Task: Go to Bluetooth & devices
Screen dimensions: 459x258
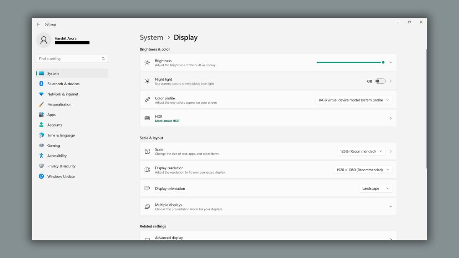Action: pyautogui.click(x=72, y=84)
